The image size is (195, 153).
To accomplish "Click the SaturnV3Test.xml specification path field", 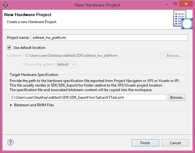I will tap(88, 97).
